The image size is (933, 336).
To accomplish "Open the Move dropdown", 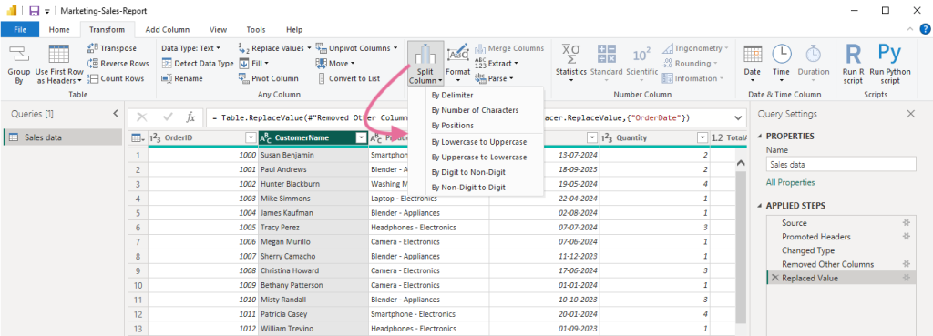I will (x=335, y=63).
